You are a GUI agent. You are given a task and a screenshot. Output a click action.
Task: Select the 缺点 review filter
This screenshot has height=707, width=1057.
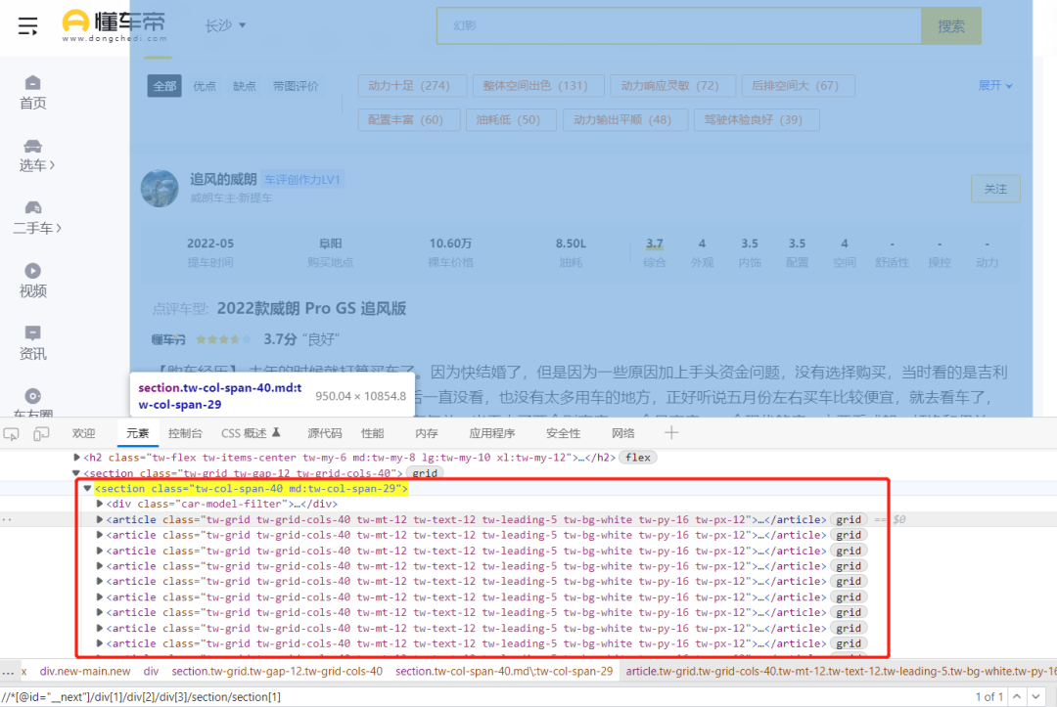[x=244, y=86]
